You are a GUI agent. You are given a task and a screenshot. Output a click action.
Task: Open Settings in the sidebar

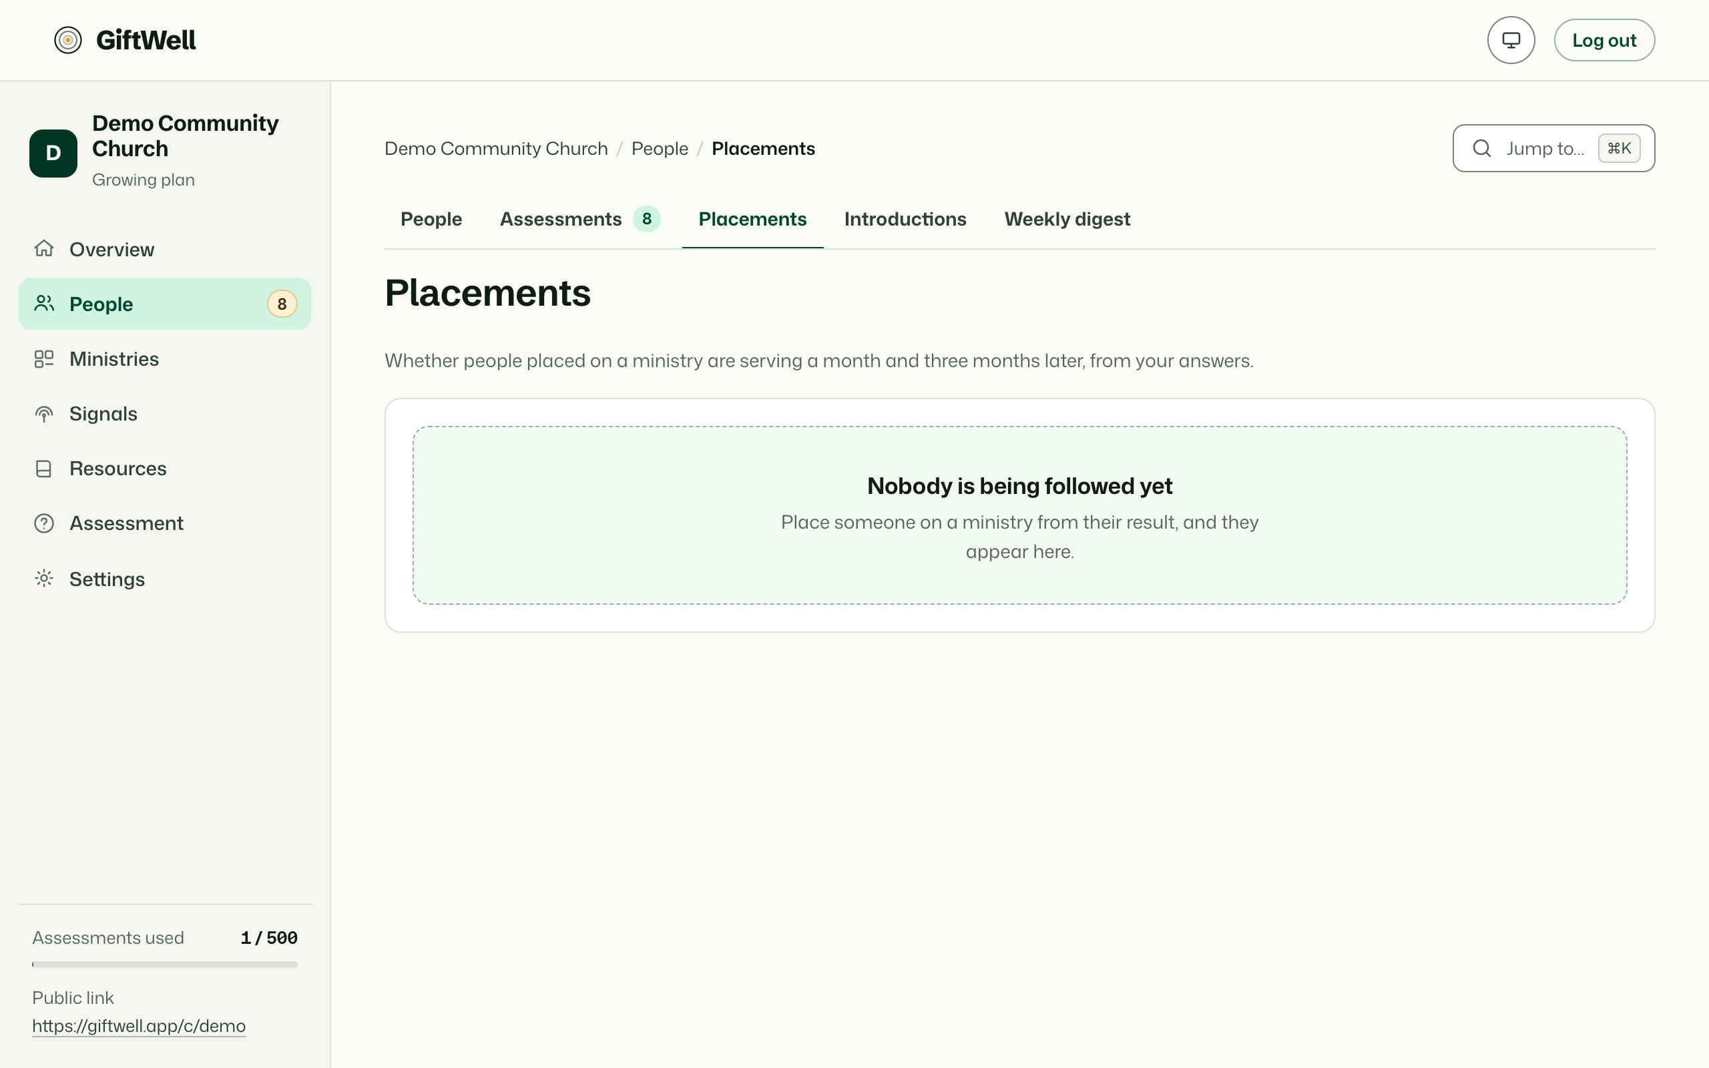(x=164, y=579)
